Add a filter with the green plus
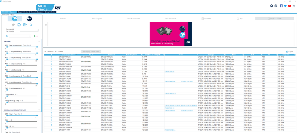298x133 pixels. 35,36
